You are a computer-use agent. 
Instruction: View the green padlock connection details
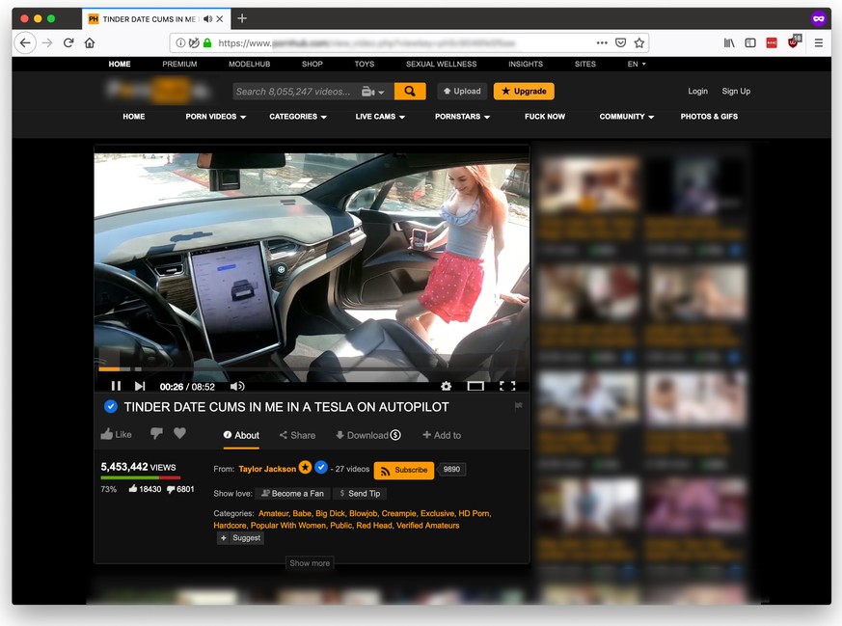coord(206,43)
